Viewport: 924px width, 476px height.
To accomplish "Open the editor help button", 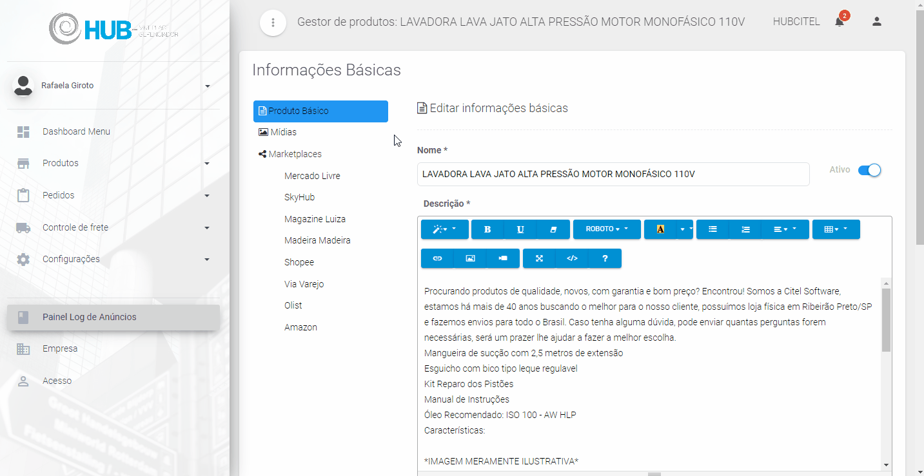I will point(605,258).
